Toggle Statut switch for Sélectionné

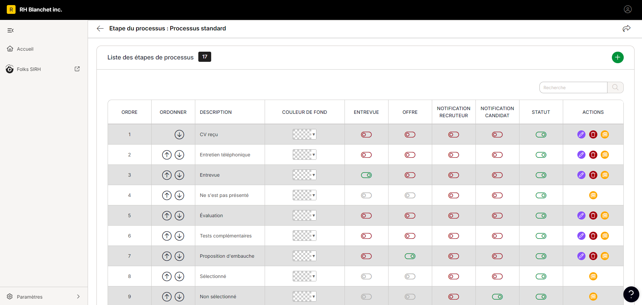point(541,276)
